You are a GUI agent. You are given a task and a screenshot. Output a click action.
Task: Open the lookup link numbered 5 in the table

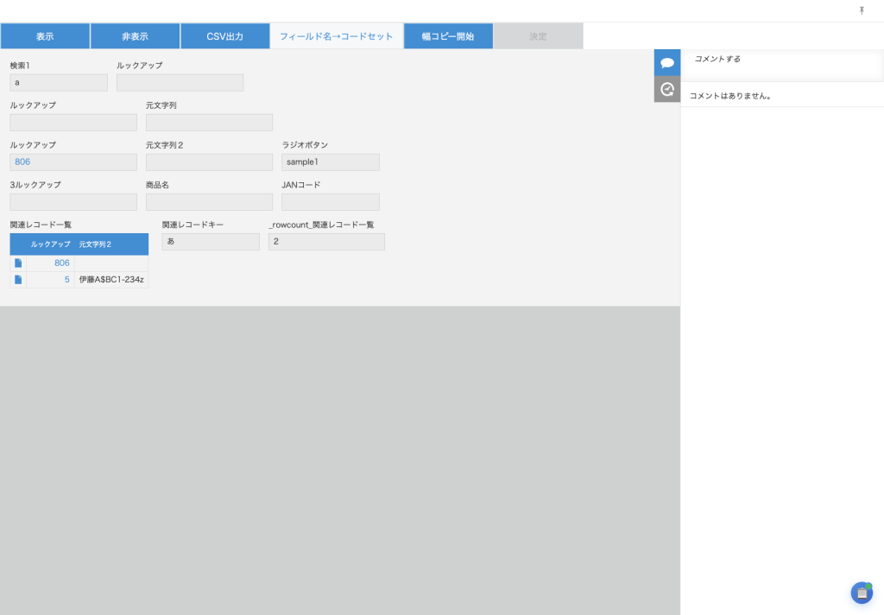pyautogui.click(x=66, y=280)
